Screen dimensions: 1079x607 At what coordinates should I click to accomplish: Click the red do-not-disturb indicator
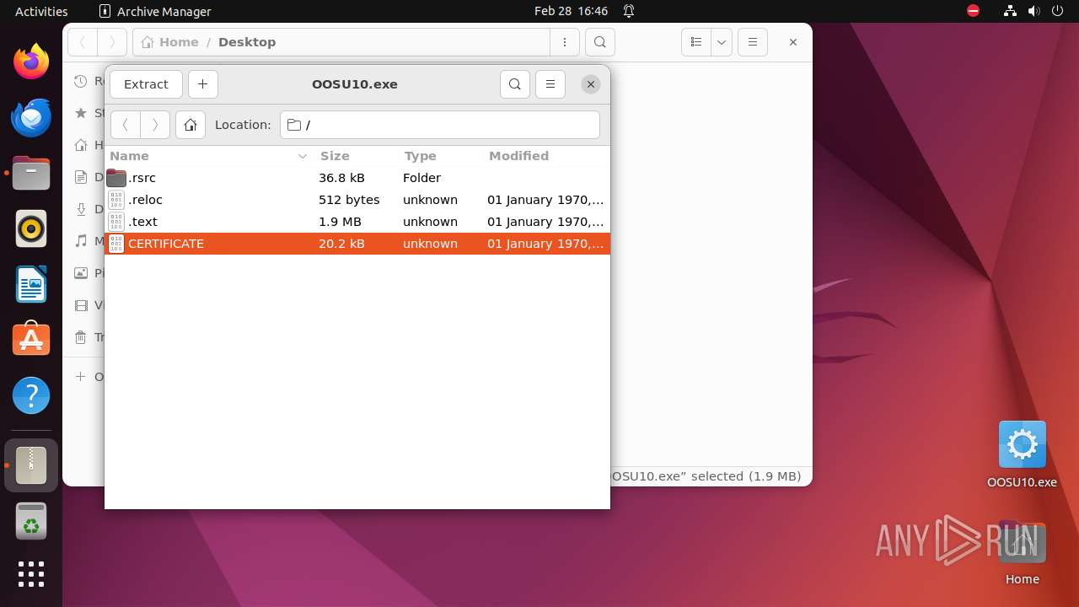pyautogui.click(x=973, y=11)
